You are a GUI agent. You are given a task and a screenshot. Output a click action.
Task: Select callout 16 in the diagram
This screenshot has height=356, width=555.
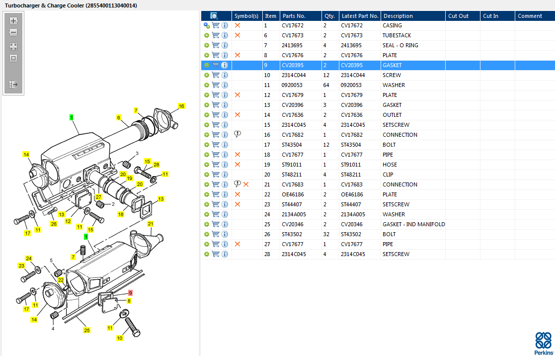[x=181, y=106]
